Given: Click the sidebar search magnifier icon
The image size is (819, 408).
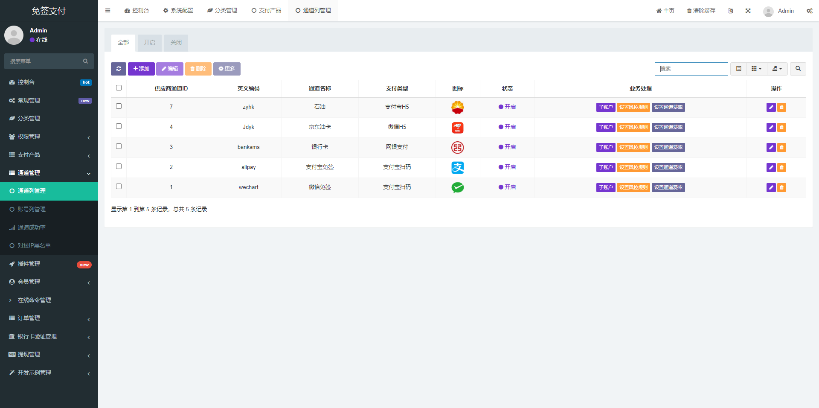Looking at the screenshot, I should pyautogui.click(x=85, y=61).
